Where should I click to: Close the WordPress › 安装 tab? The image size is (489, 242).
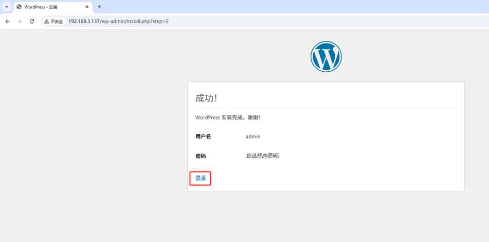(87, 7)
